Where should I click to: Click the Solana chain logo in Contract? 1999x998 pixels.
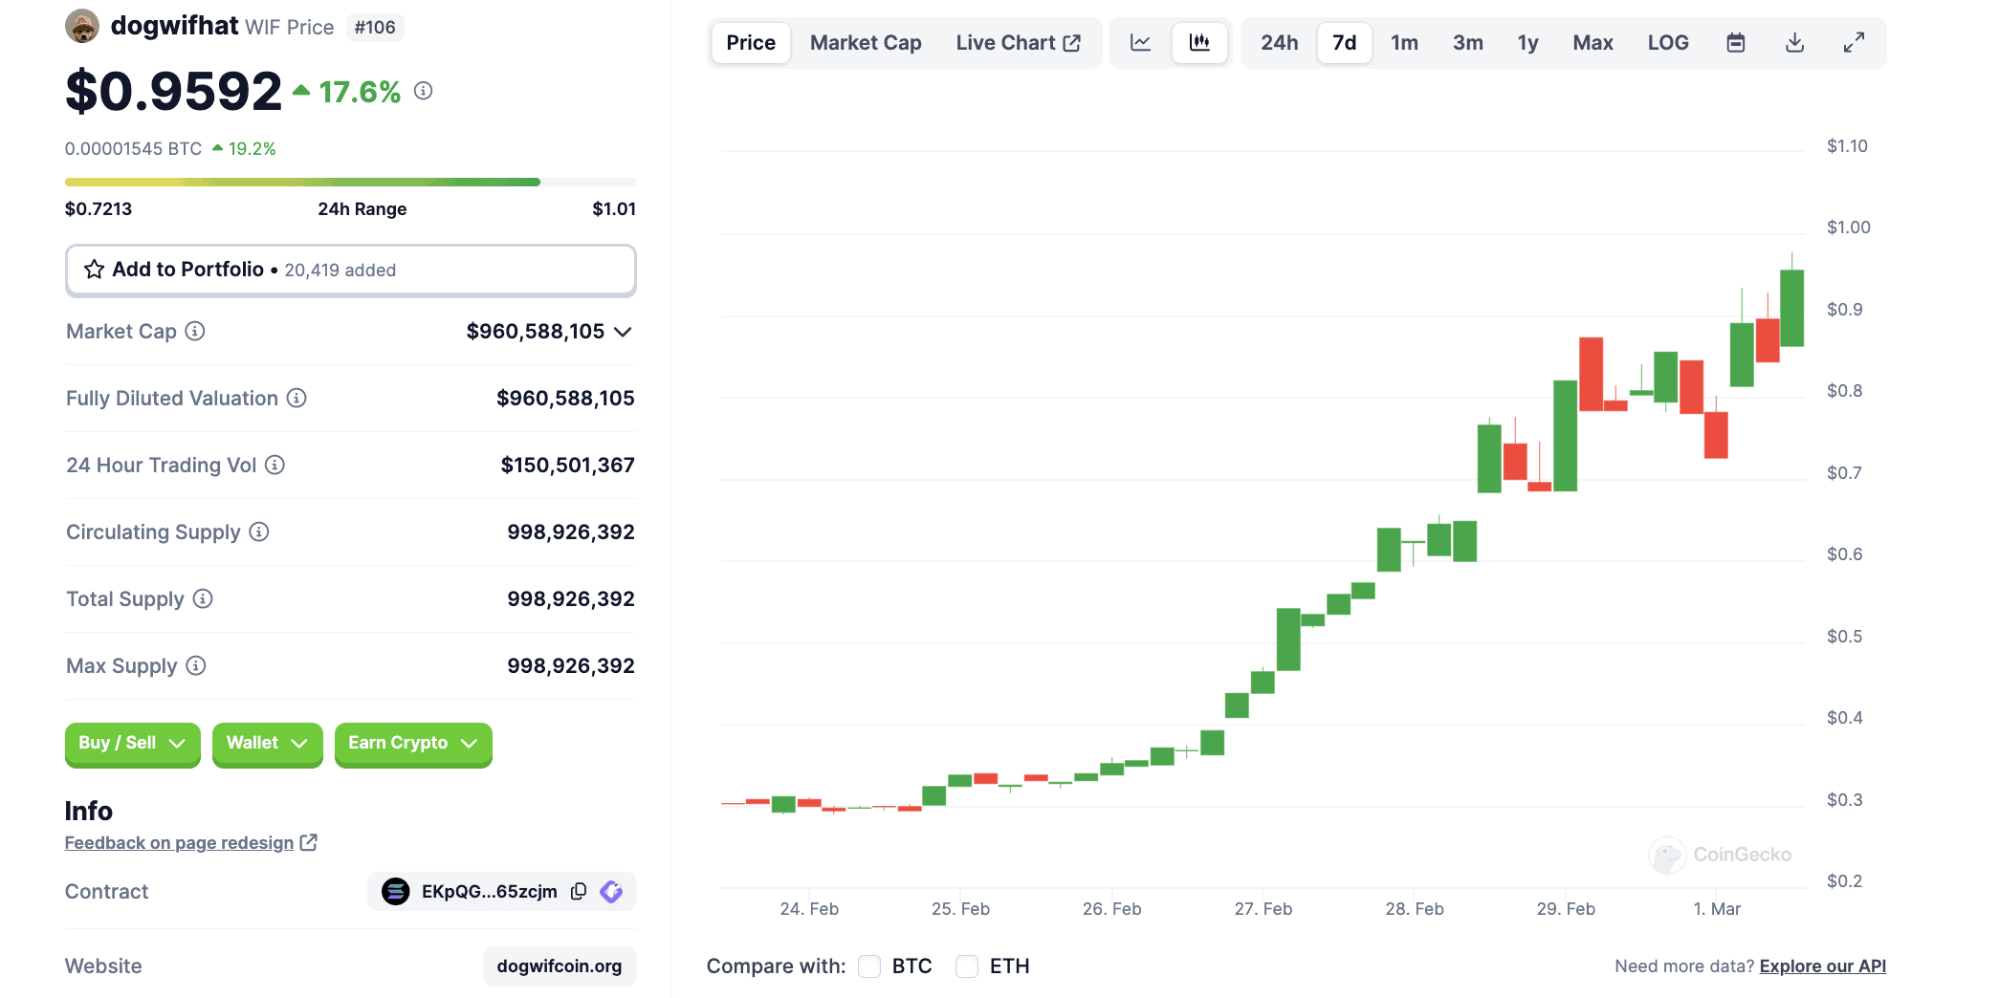click(395, 892)
